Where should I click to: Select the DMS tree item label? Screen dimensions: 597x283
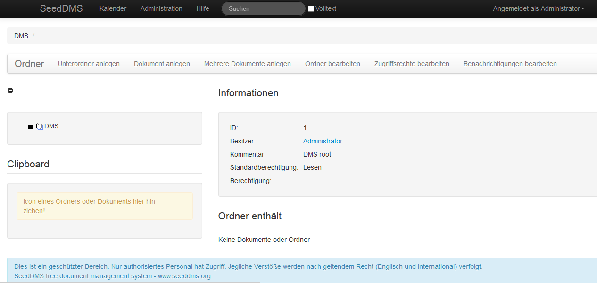51,126
